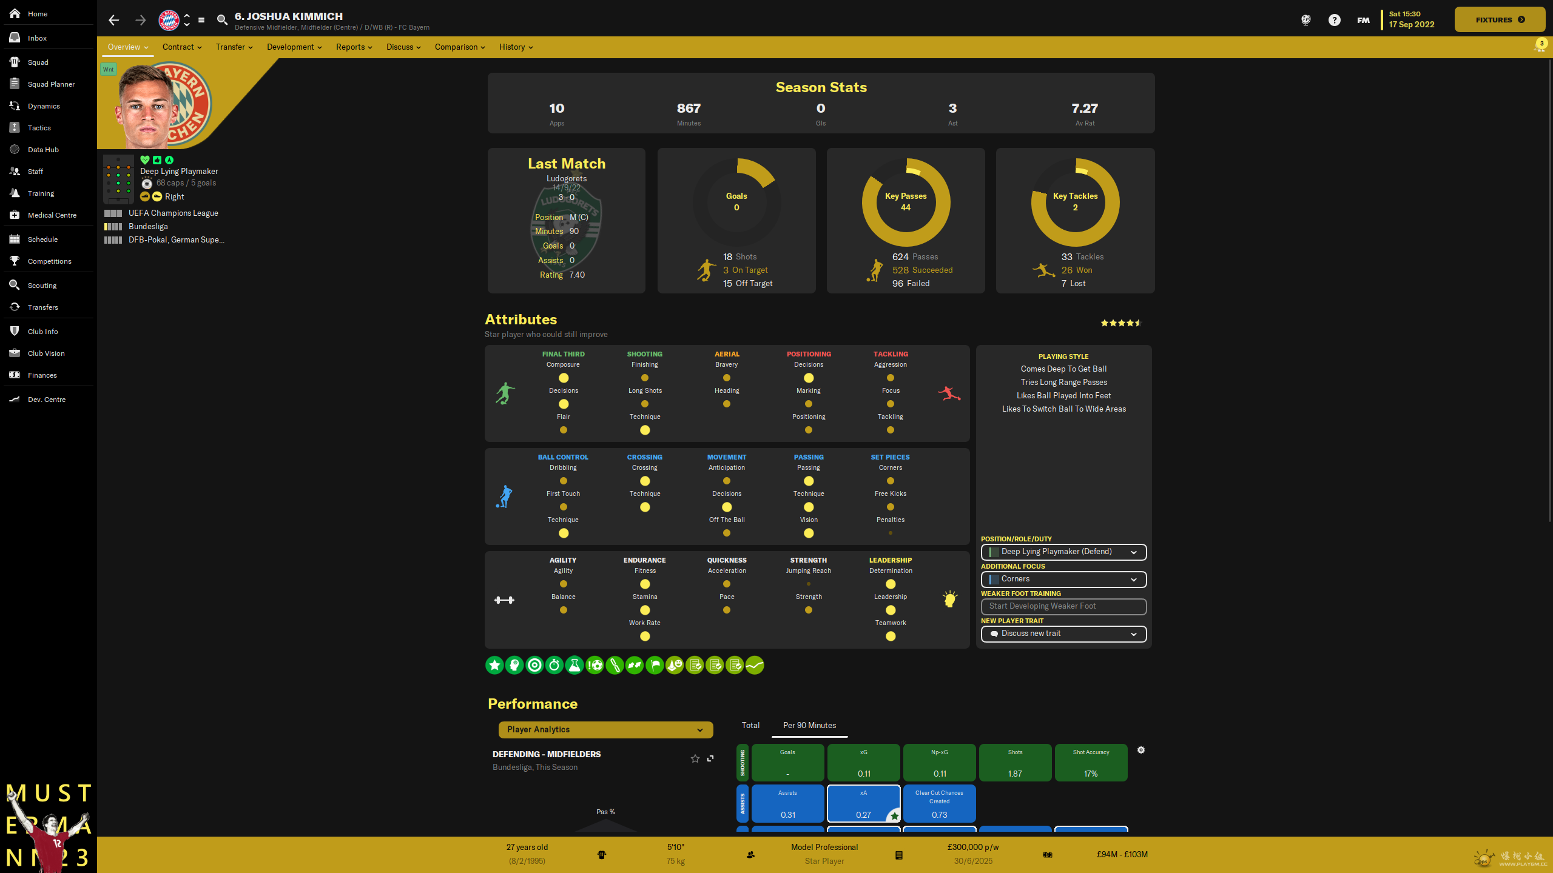The image size is (1553, 873).
Task: Click the Shot Accuracy 17% tile
Action: [x=1091, y=763]
